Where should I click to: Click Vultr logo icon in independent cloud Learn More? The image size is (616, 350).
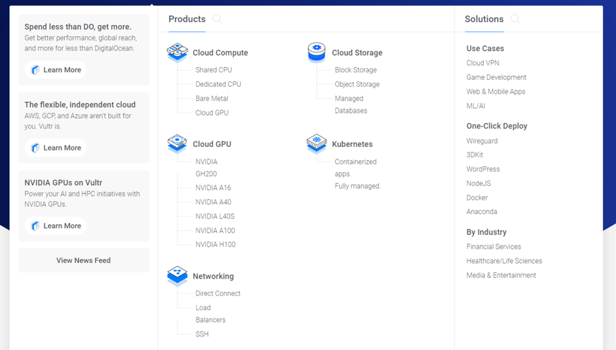click(36, 148)
